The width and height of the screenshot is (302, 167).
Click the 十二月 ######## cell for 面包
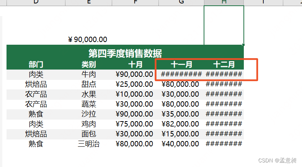click(224, 134)
